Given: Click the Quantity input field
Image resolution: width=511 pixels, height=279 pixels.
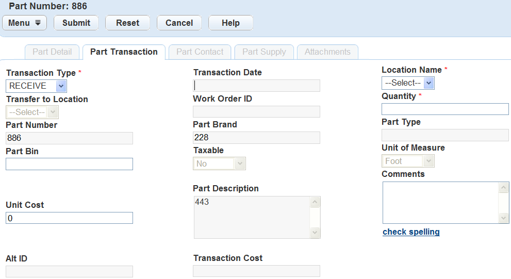Looking at the screenshot, I should tap(445, 109).
